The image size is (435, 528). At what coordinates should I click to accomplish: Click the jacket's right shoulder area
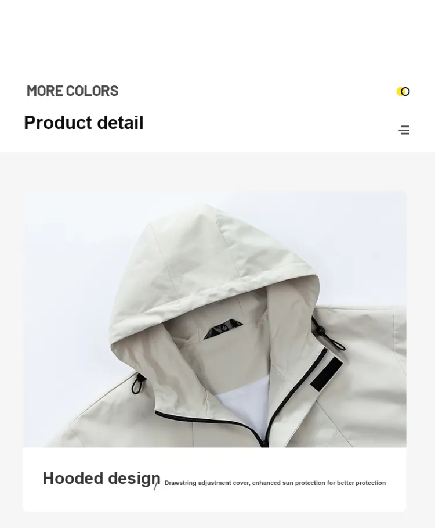point(367,354)
